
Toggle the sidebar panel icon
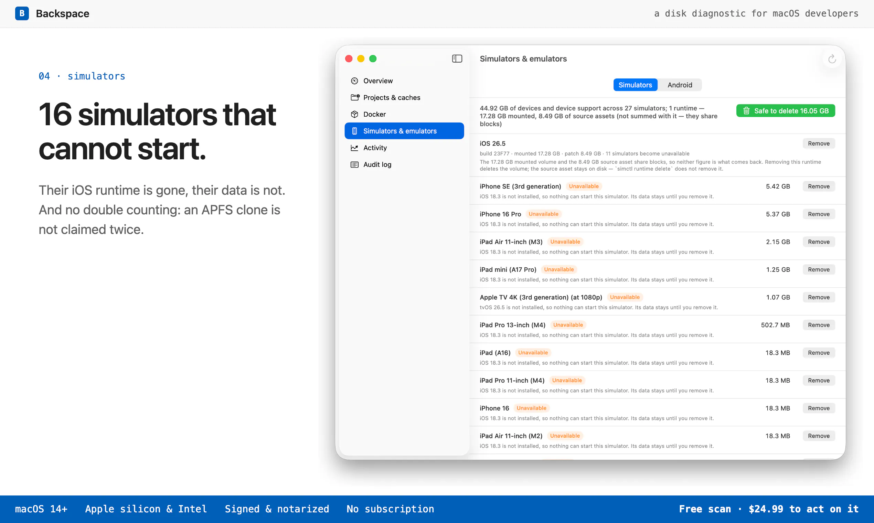(457, 58)
